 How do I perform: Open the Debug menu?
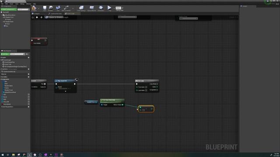pyautogui.click(x=22, y=4)
